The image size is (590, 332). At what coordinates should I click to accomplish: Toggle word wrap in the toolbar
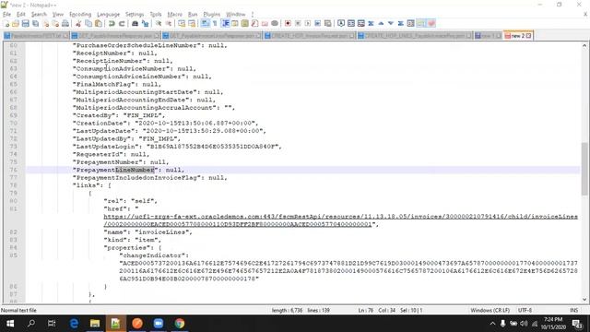tap(205, 23)
